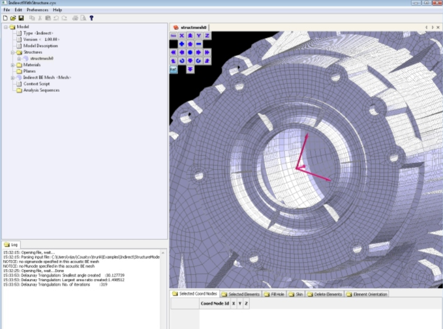Select the Analysis Sequences tree item
443x329 pixels.
pos(41,90)
